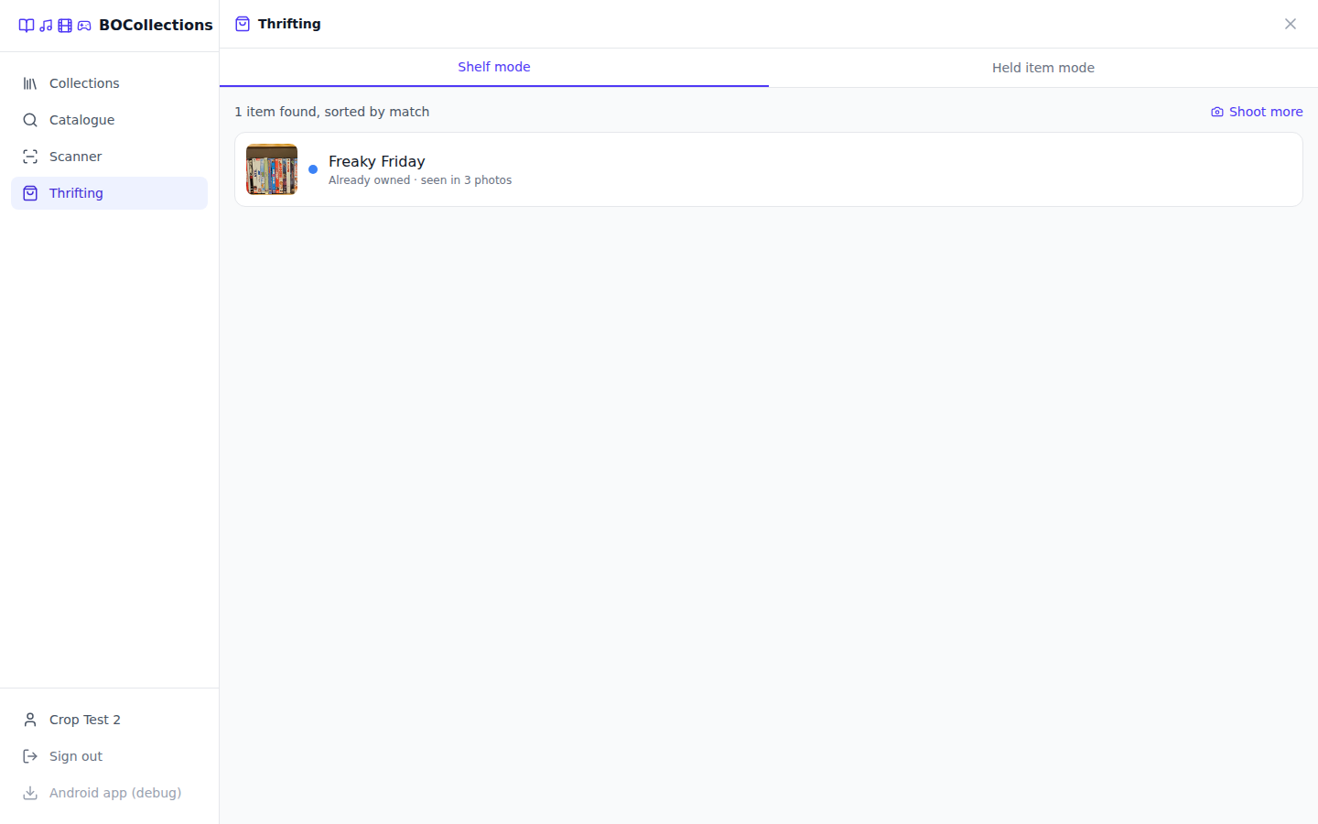Viewport: 1318px width, 824px height.
Task: Click the Android app download icon
Action: tap(30, 793)
